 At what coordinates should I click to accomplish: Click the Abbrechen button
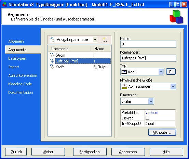point(128,152)
